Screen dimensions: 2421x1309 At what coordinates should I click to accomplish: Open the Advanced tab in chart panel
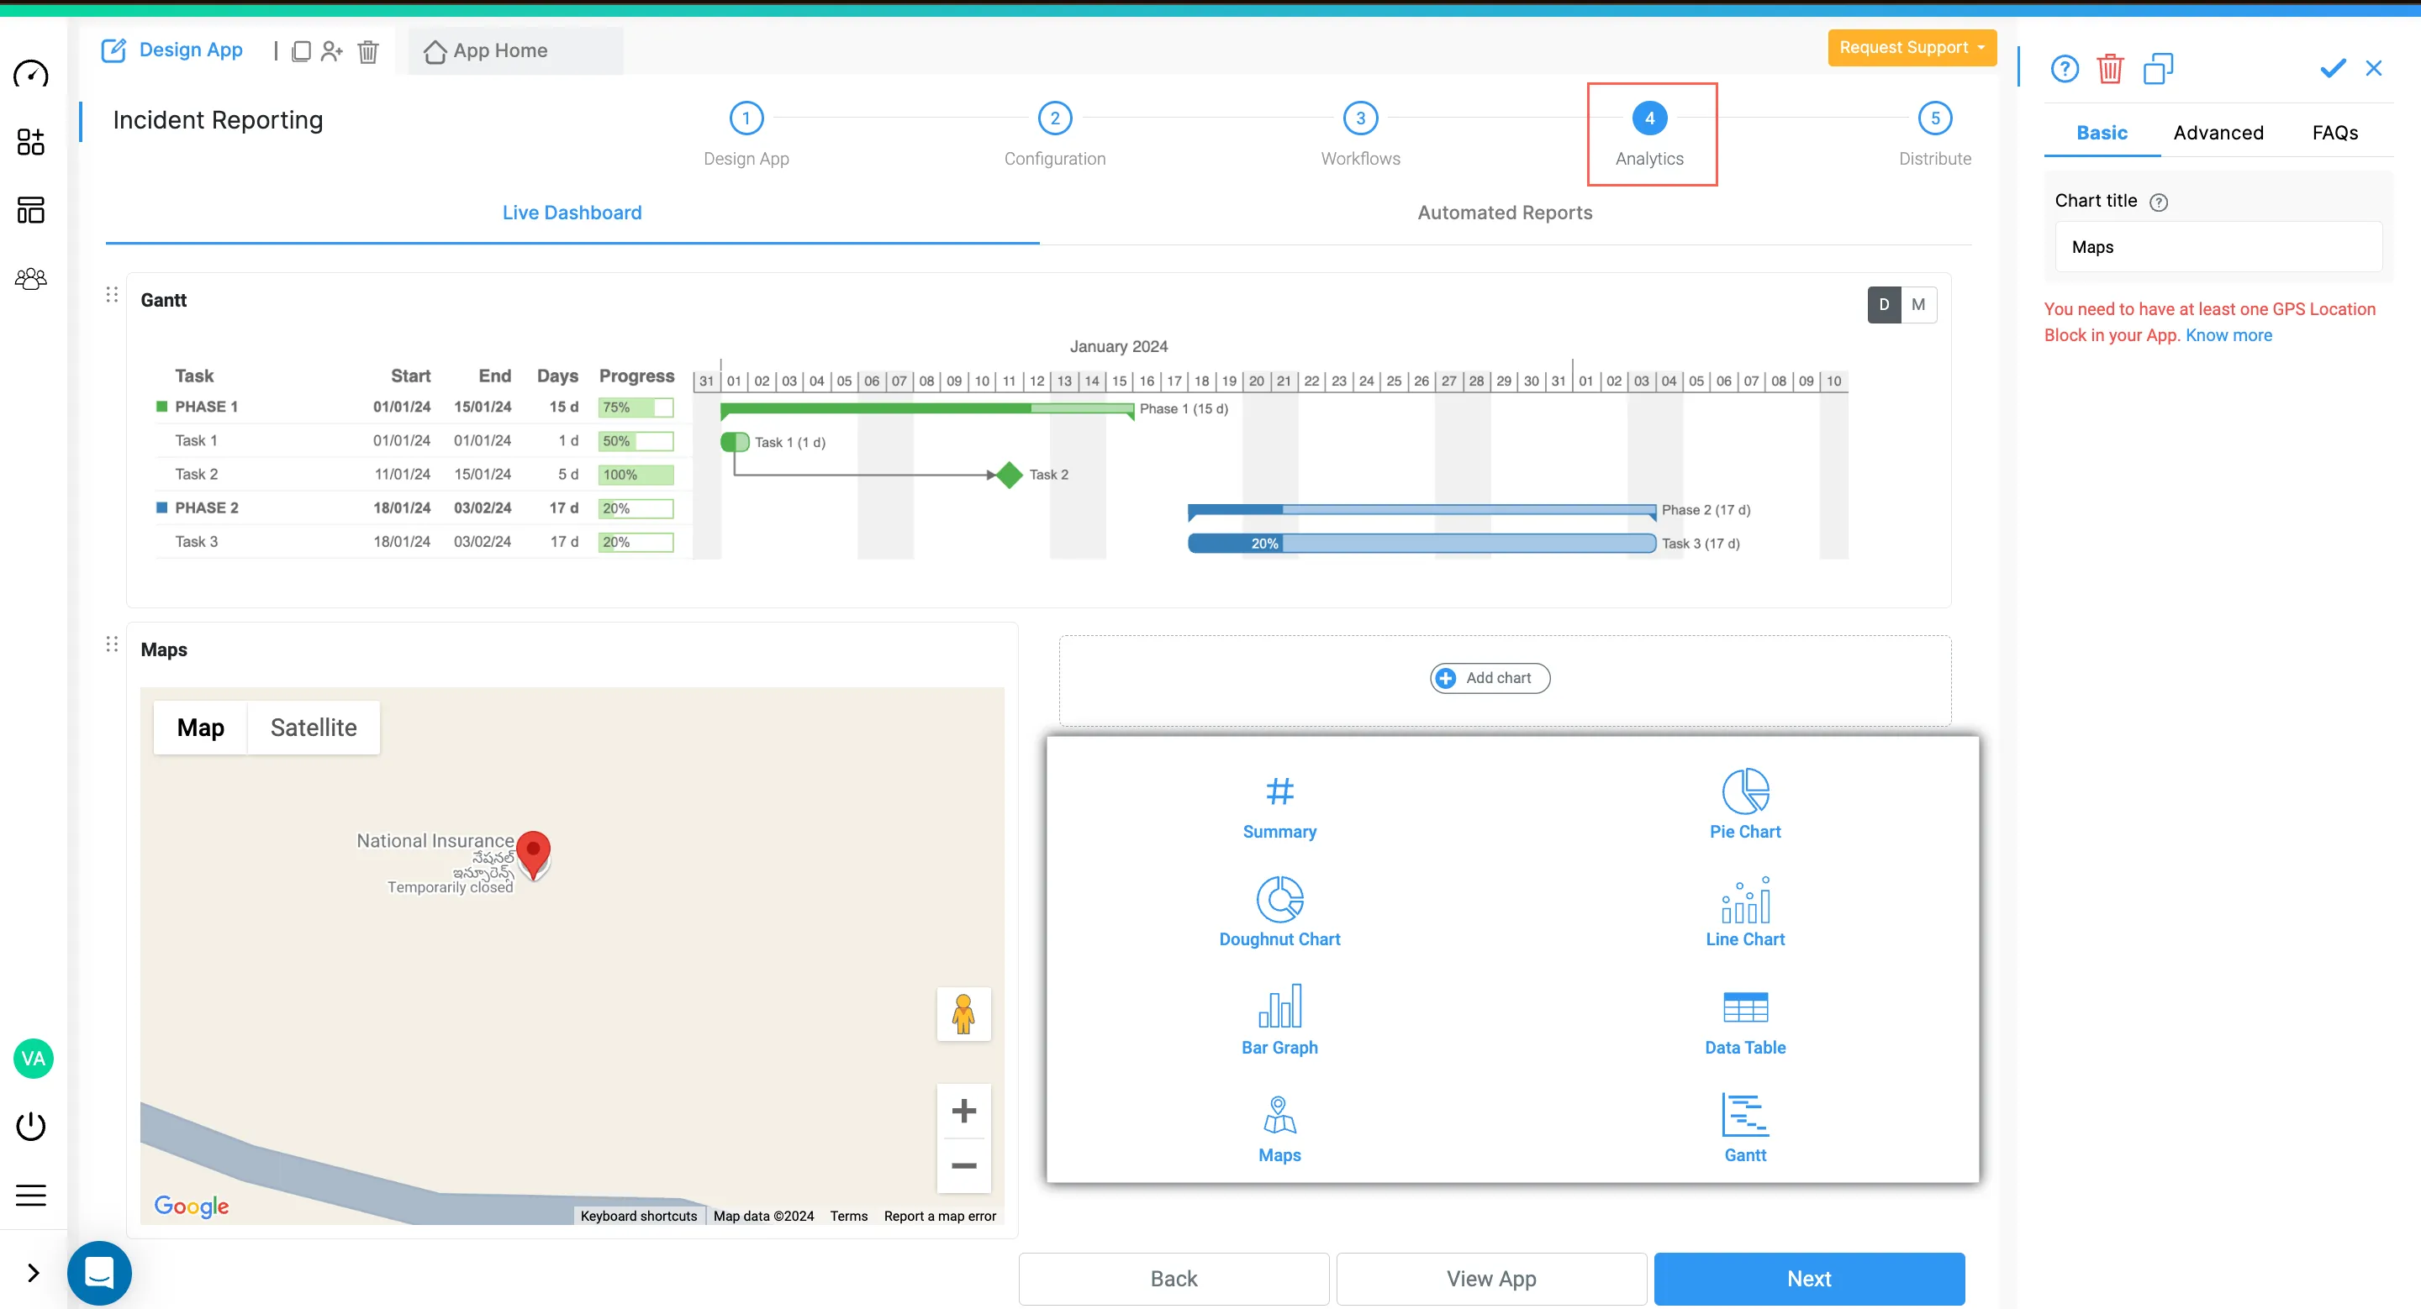[2218, 133]
